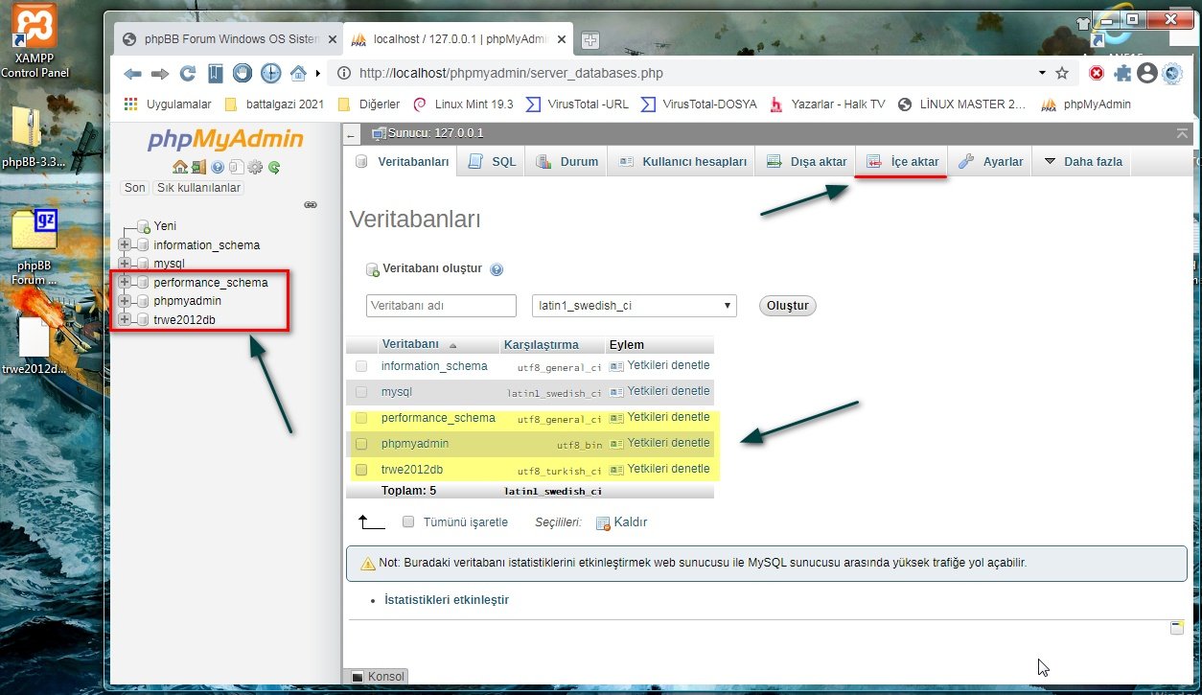1202x695 pixels.
Task: Select trwe2012db file icon on desktop
Action: point(35,347)
